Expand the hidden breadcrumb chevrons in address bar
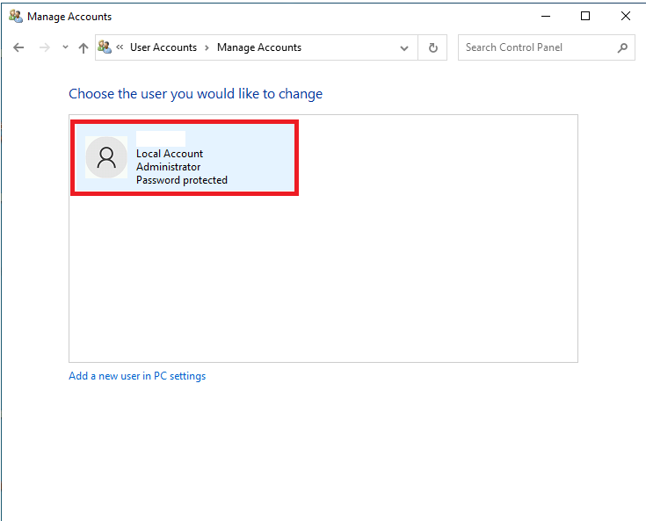Image resolution: width=646 pixels, height=521 pixels. [x=120, y=47]
